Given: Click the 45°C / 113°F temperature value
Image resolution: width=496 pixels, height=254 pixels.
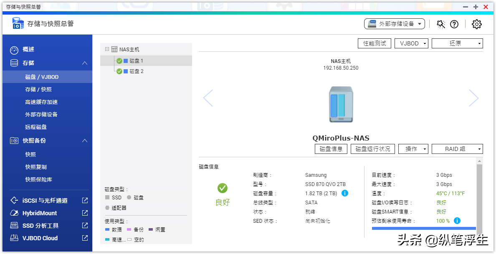Looking at the screenshot, I should (x=450, y=194).
